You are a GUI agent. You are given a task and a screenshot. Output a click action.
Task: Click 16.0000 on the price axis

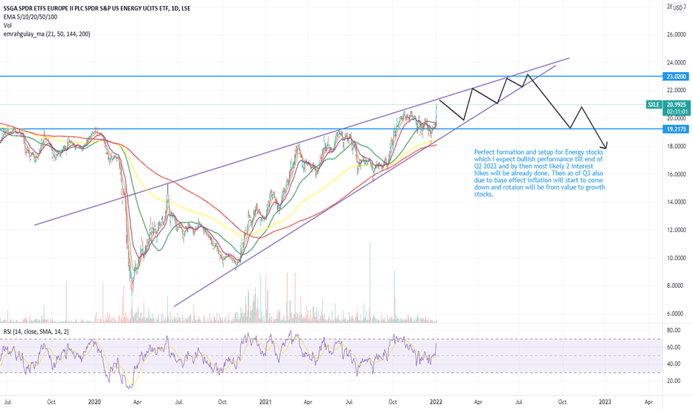[676, 174]
